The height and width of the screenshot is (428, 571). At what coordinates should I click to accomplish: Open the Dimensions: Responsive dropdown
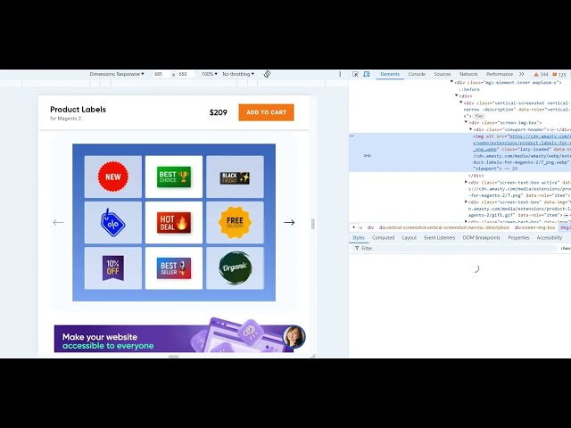pyautogui.click(x=117, y=74)
